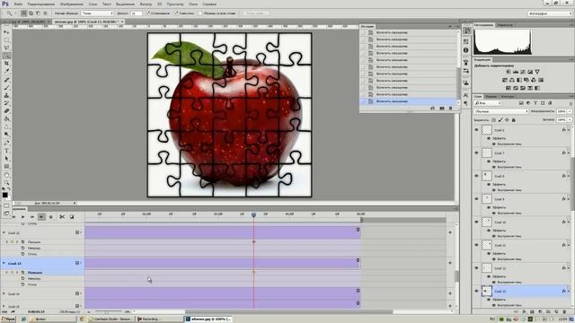Viewport: 575px width, 323px height.
Task: Open the workspace switcher dropdown
Action: coord(550,13)
